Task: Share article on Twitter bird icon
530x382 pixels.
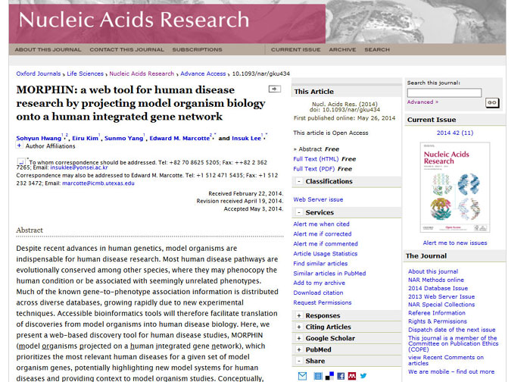Action: click(363, 376)
